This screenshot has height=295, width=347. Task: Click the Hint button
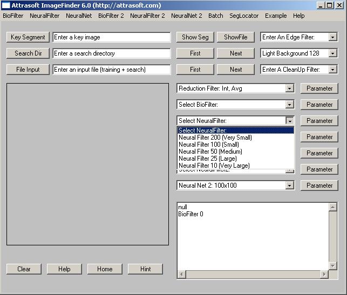click(145, 269)
